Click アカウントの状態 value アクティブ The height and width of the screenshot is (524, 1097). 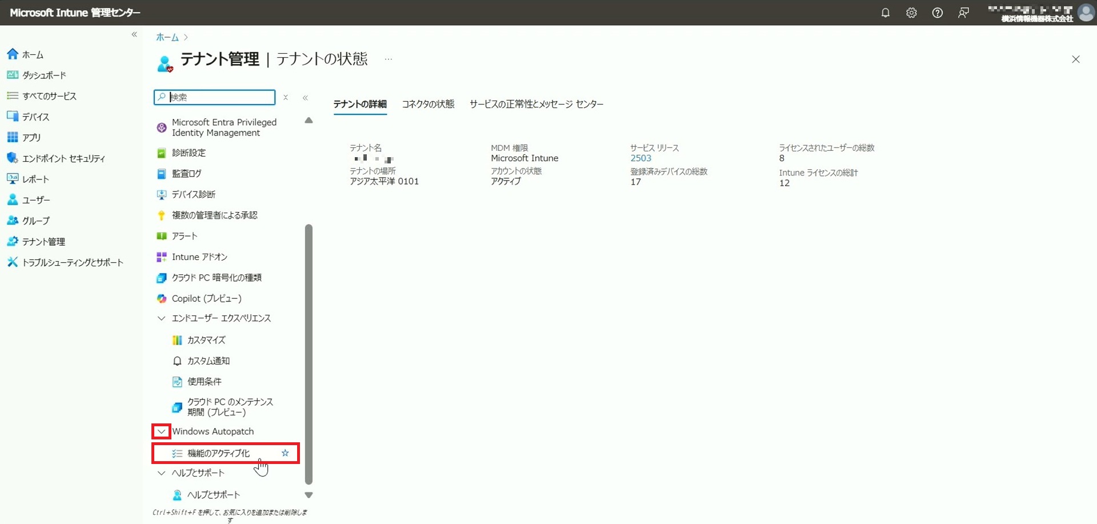click(x=506, y=182)
